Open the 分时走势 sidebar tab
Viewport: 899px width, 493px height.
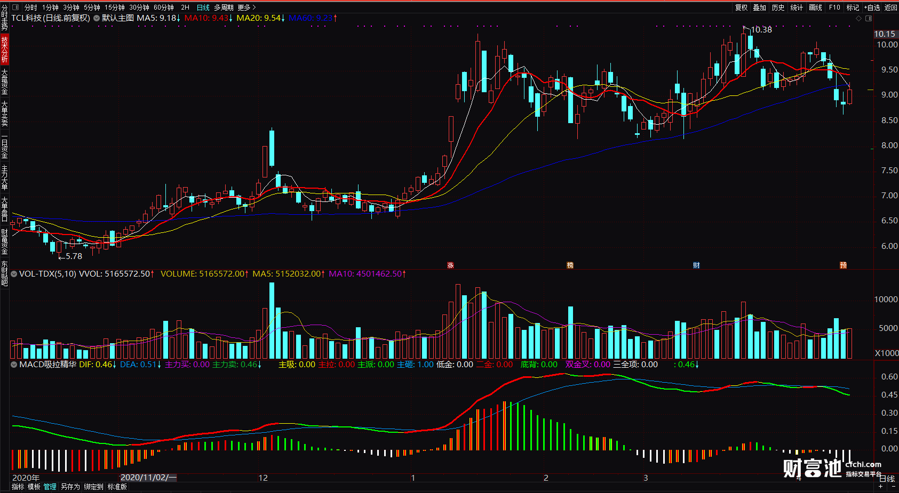click(x=4, y=18)
